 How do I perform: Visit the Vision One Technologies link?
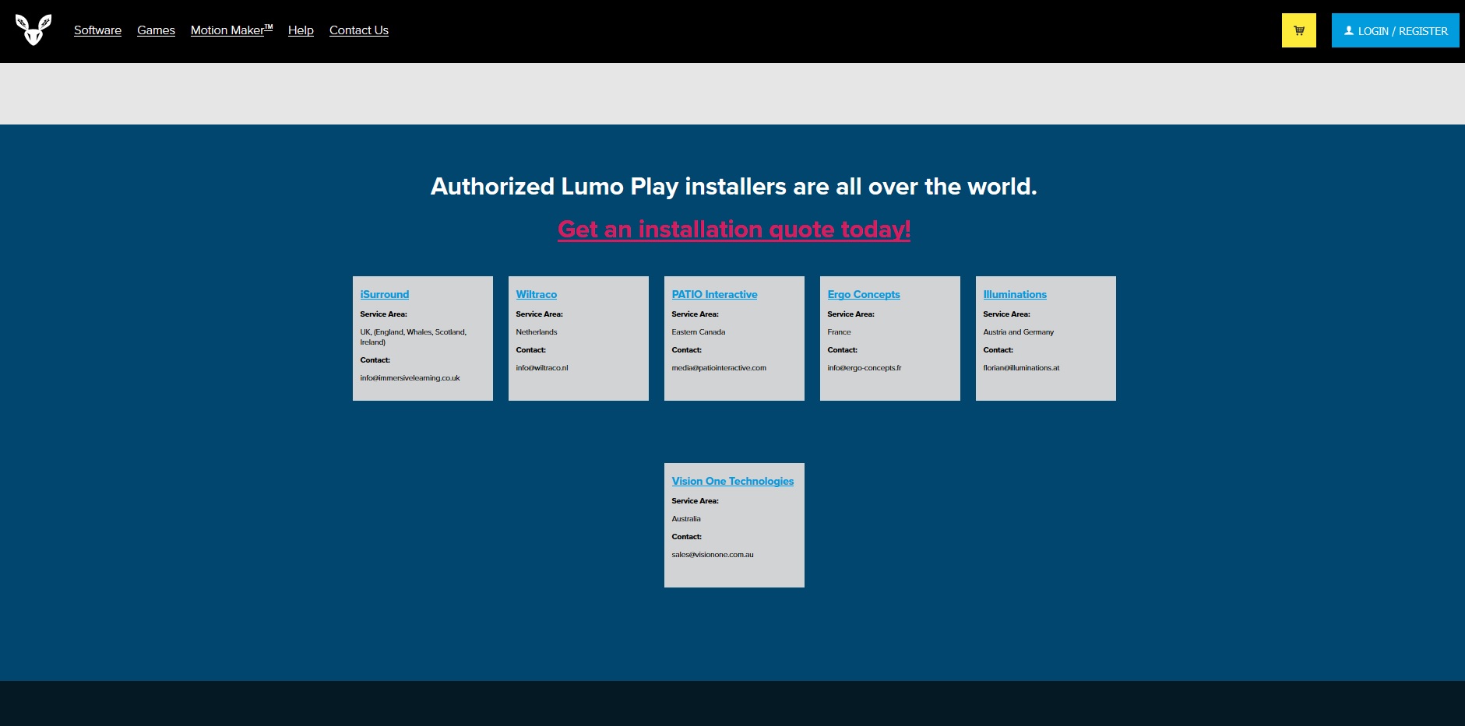(732, 481)
